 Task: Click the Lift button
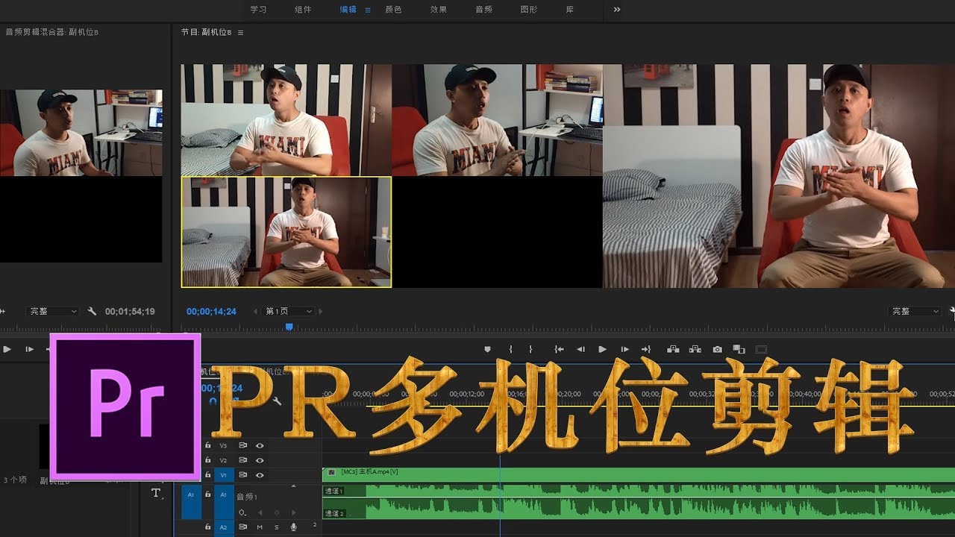(x=673, y=349)
